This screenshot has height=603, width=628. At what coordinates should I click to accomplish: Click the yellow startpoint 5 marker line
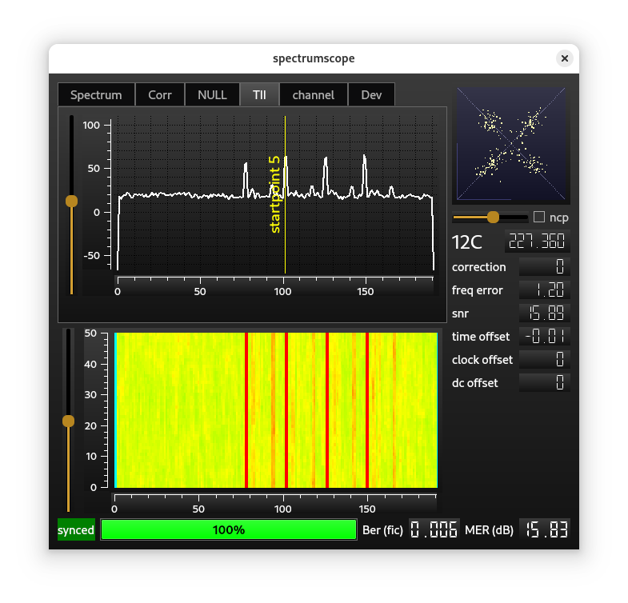click(285, 240)
